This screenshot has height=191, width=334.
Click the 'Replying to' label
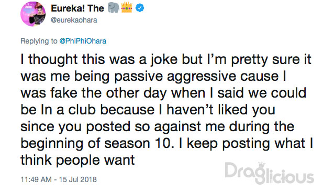click(x=39, y=41)
